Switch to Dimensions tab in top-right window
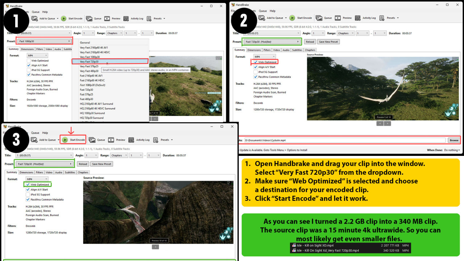 (x=254, y=50)
